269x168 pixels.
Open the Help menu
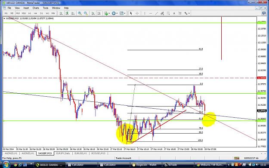66,8
